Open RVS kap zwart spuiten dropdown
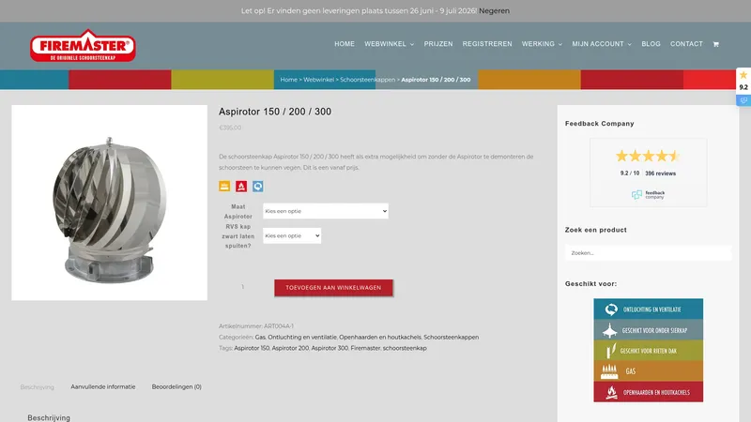Screen dimensions: 751x422 pyautogui.click(x=292, y=236)
